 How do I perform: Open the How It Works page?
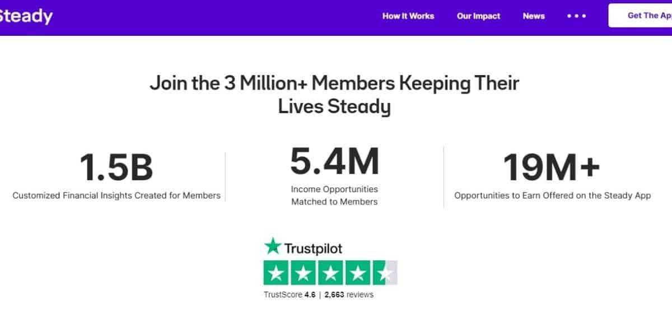coord(408,16)
